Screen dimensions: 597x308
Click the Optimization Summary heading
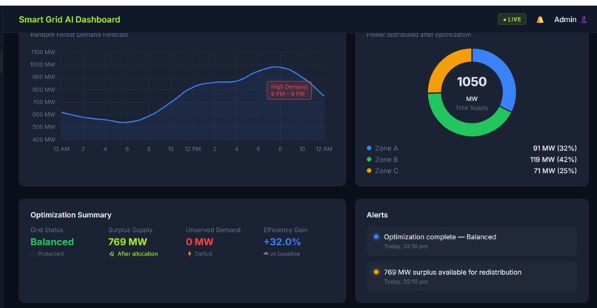point(71,215)
